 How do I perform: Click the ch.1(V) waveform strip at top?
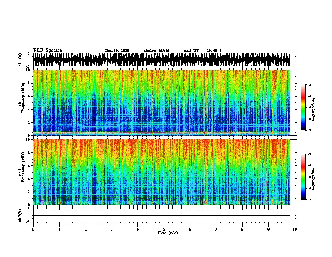[162, 60]
